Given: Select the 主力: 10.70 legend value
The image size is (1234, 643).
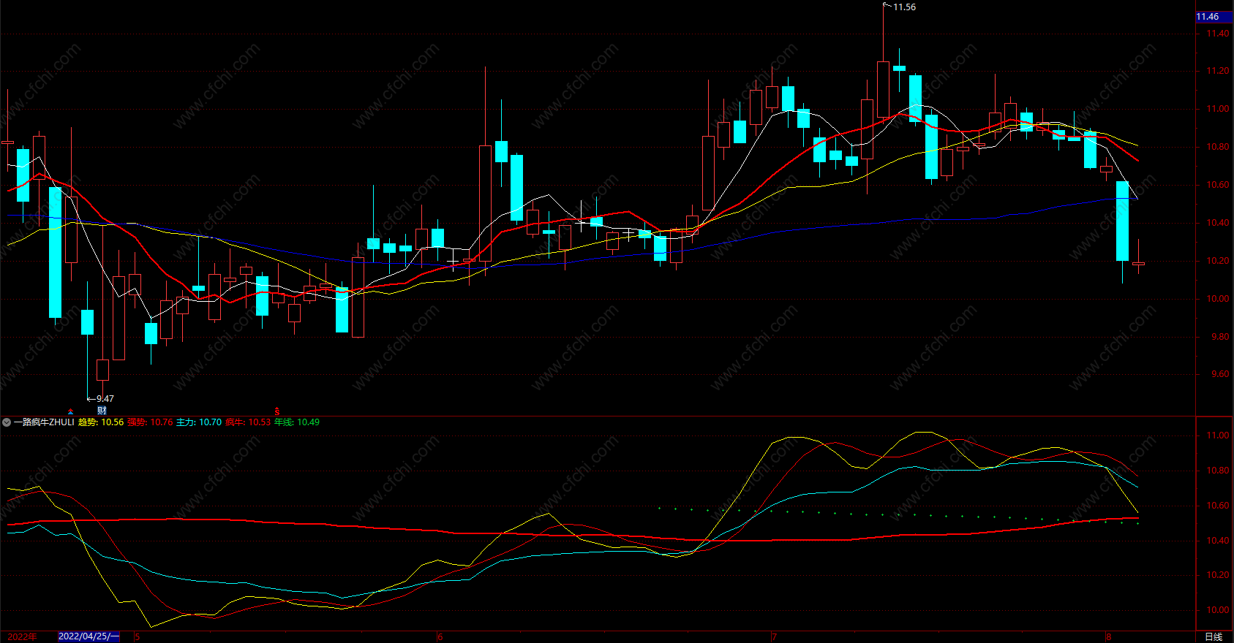Looking at the screenshot, I should 199,422.
